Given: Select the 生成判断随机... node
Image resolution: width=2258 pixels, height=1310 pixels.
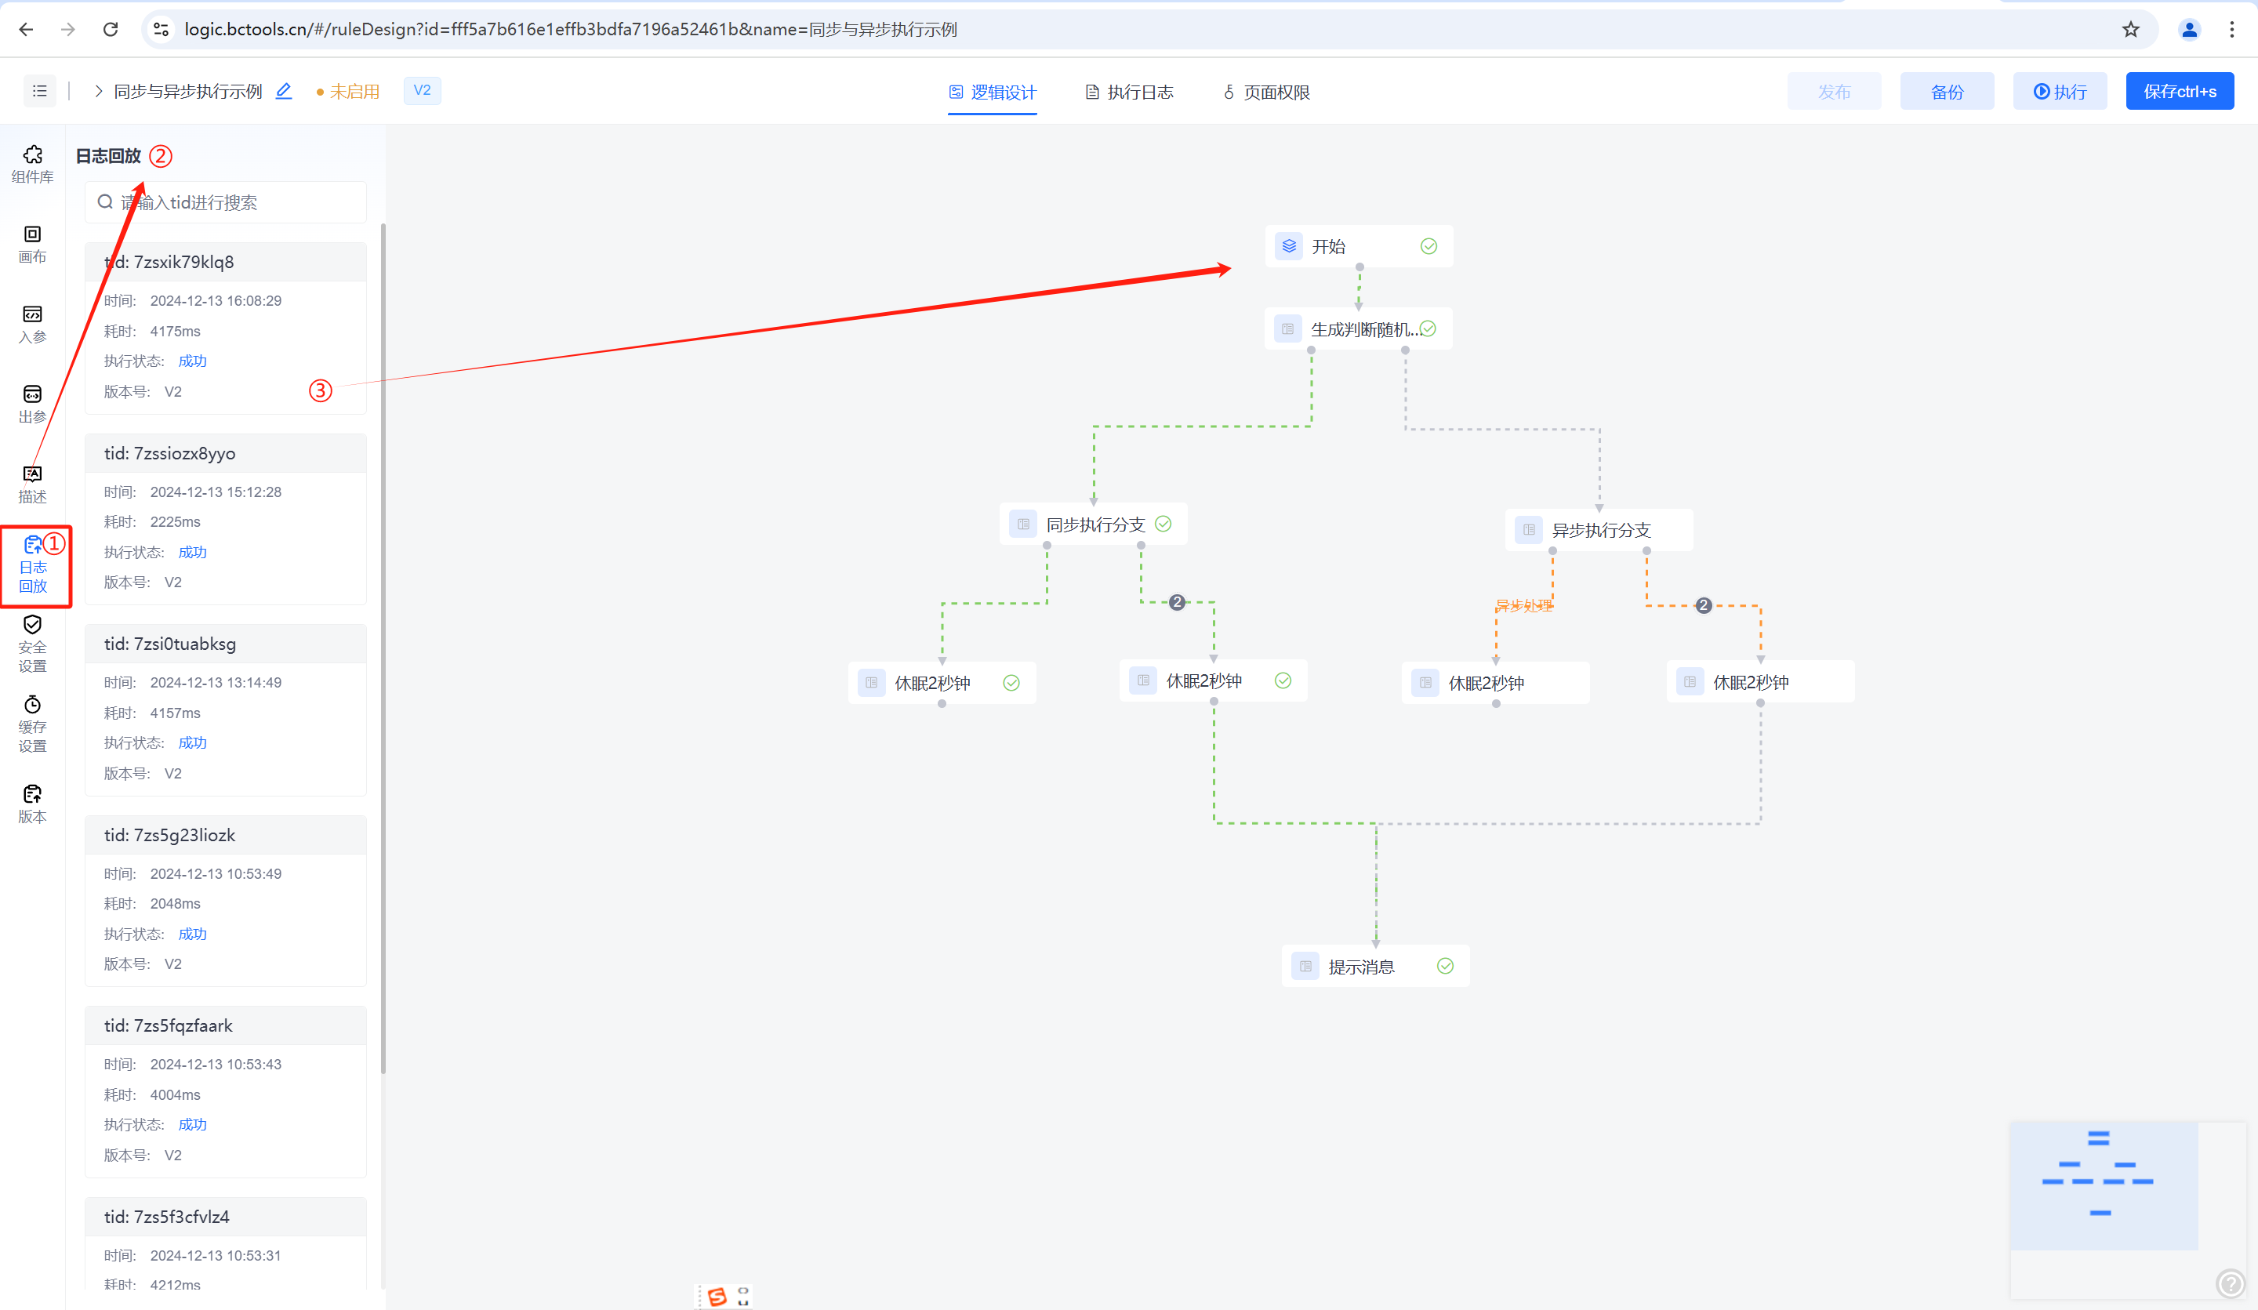Looking at the screenshot, I should coord(1359,328).
